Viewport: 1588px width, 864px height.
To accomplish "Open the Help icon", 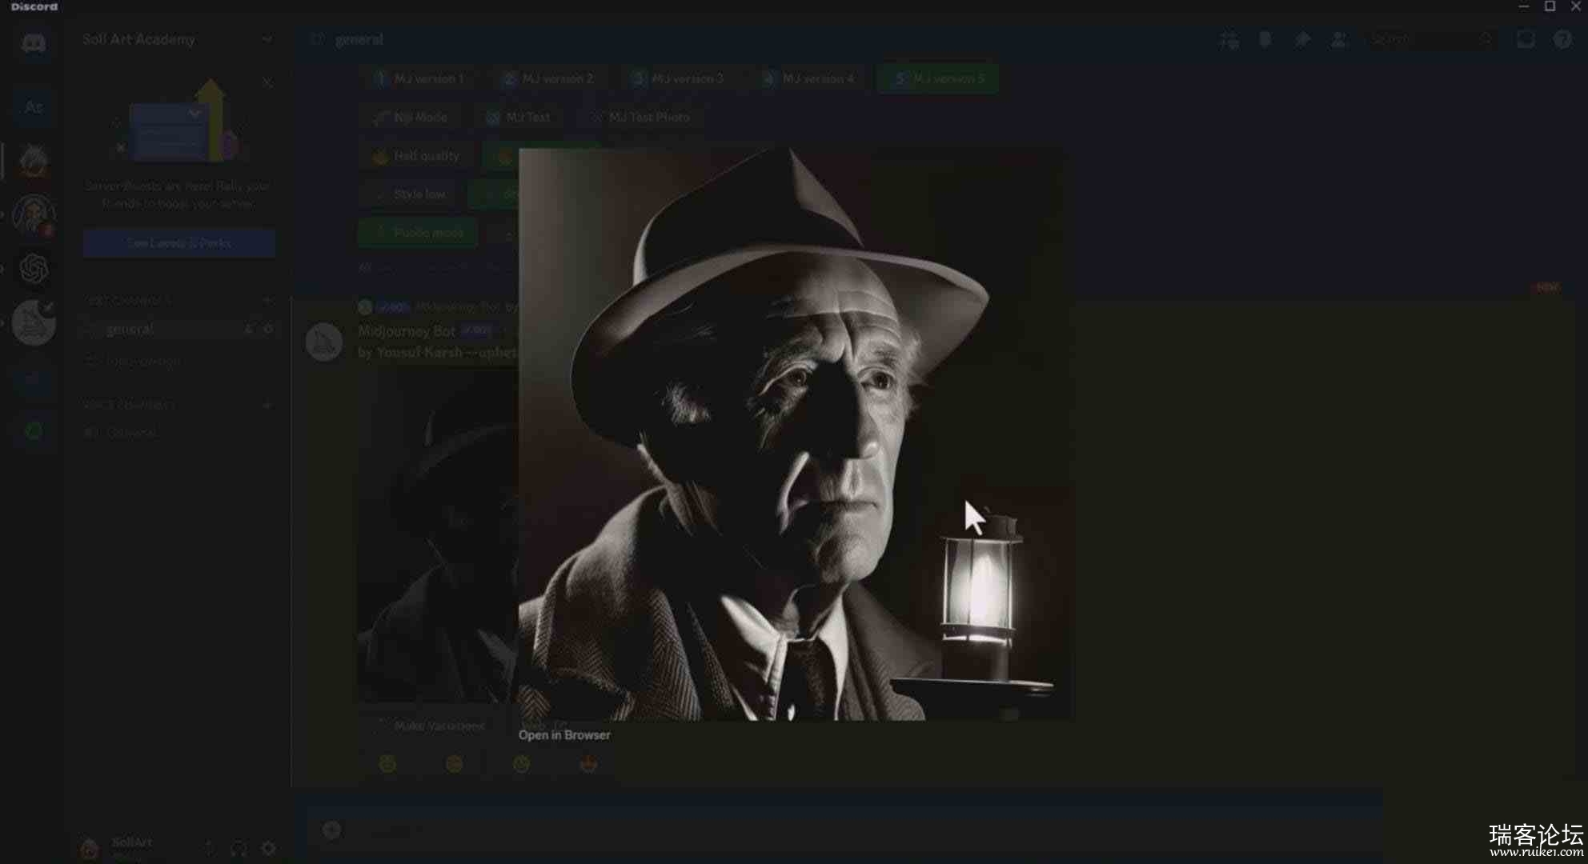I will click(1562, 39).
